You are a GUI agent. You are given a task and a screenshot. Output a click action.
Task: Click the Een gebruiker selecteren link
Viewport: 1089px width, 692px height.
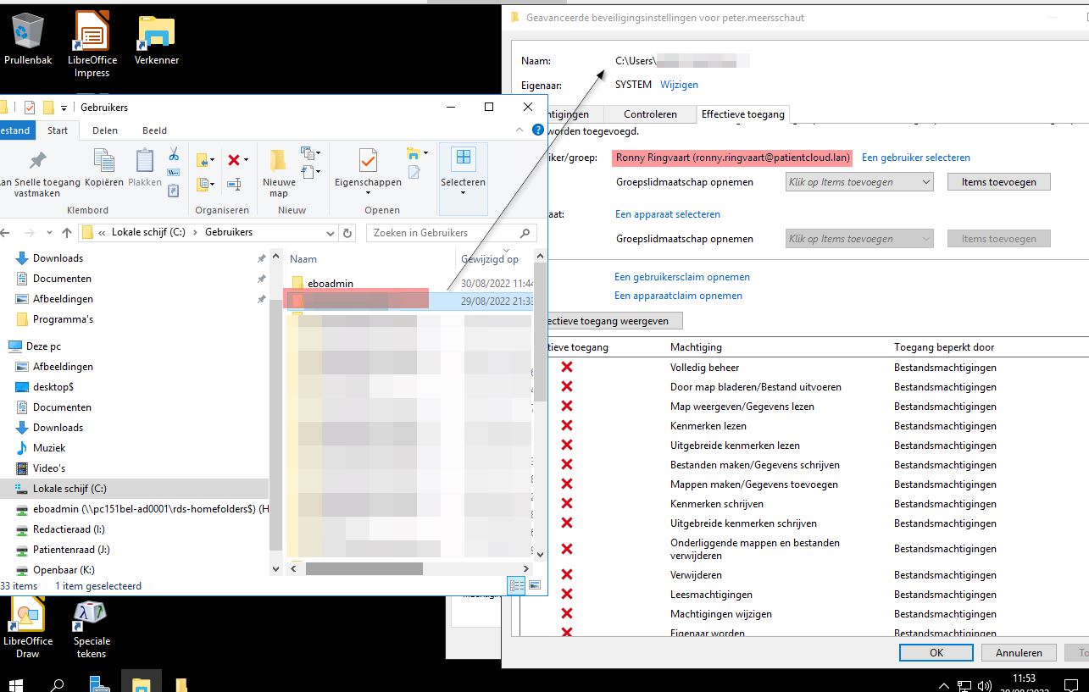(915, 158)
